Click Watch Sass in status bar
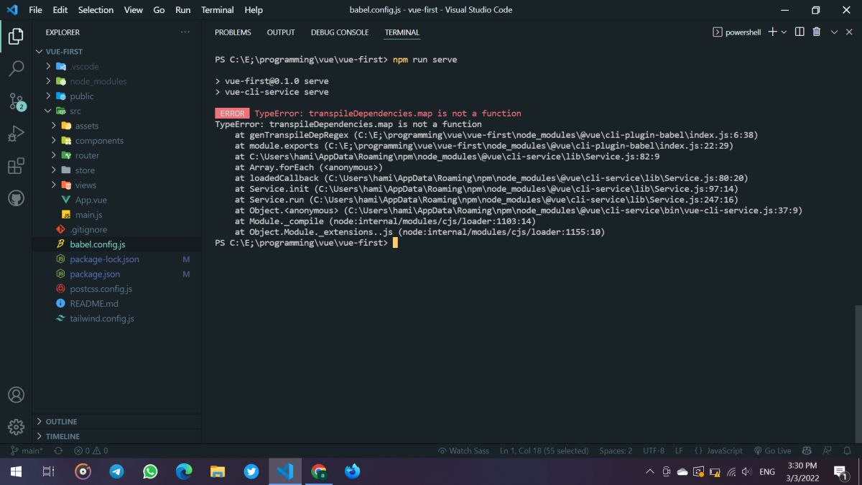Viewport: 862px width, 485px height. 464,451
